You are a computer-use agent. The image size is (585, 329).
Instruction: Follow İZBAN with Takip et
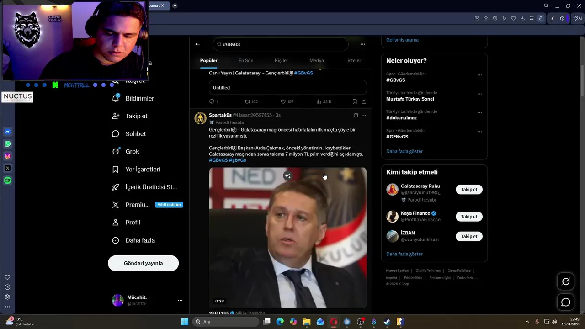(x=469, y=236)
